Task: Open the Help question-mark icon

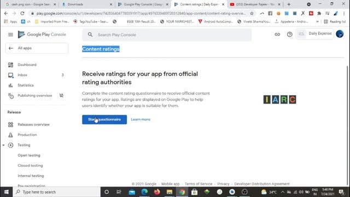Action: 289,34
